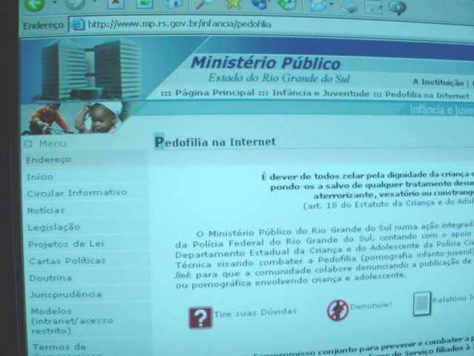Click the Print toolbar icon

tap(350, 6)
